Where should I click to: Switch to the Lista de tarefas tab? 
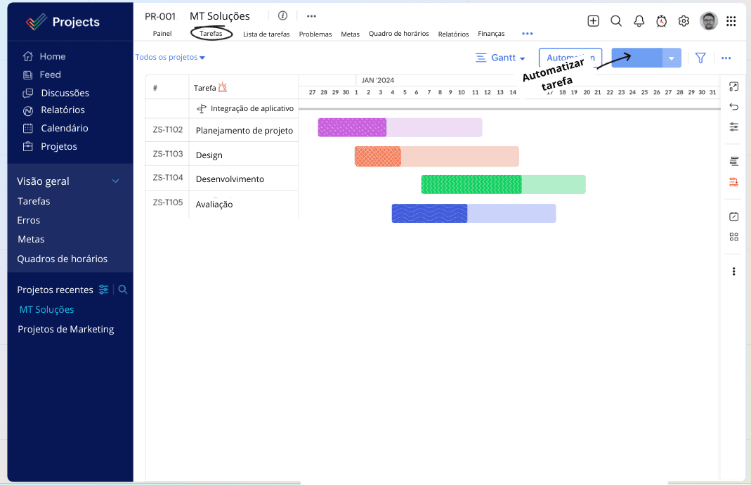(x=266, y=34)
